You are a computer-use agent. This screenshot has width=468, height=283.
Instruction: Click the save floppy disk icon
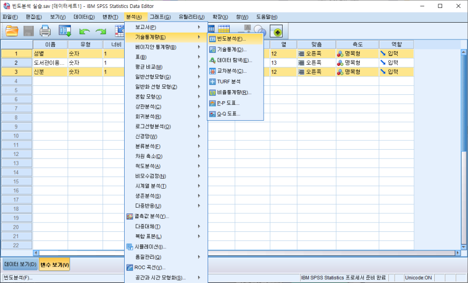[x=29, y=31]
